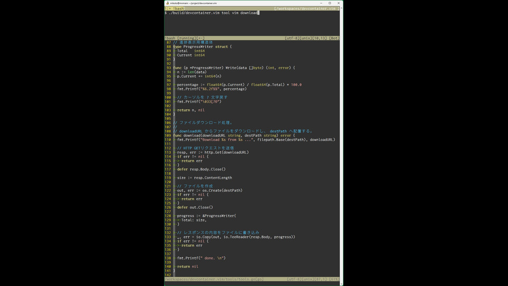Minimize the terminal window
Screen dimensions: 508x286
(x=319, y=3)
